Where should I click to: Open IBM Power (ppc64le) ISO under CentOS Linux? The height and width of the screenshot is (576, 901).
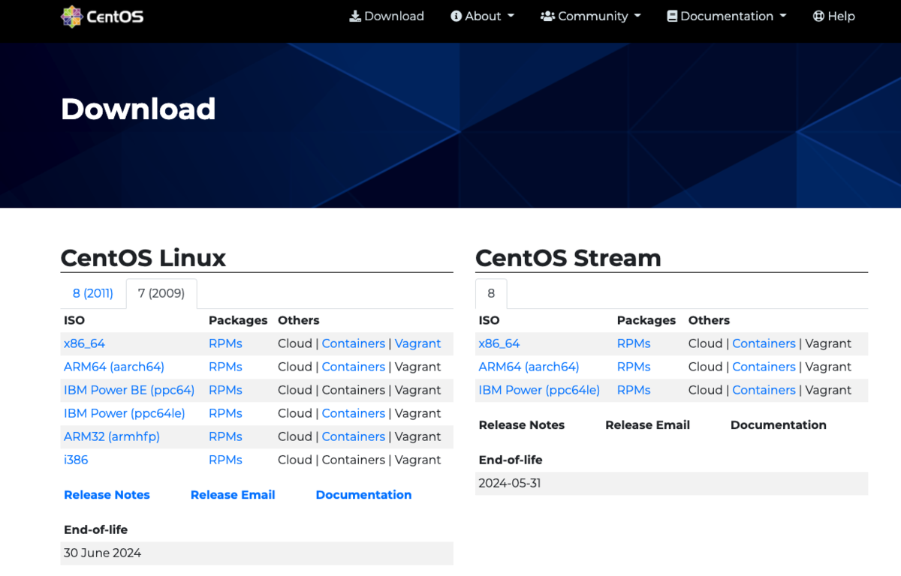coord(125,413)
